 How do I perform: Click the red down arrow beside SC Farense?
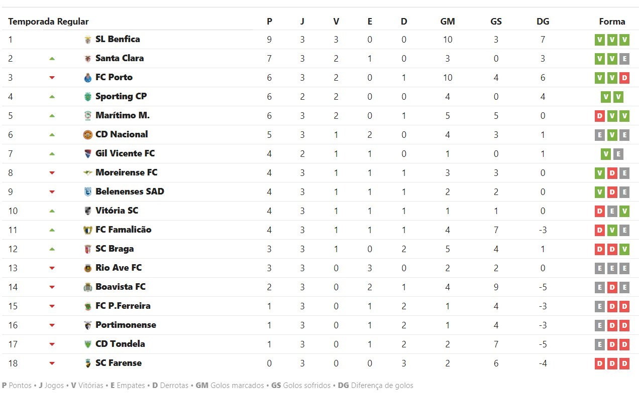click(52, 363)
